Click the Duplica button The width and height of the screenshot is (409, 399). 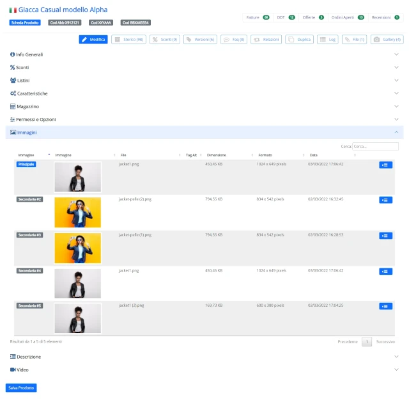click(x=299, y=40)
